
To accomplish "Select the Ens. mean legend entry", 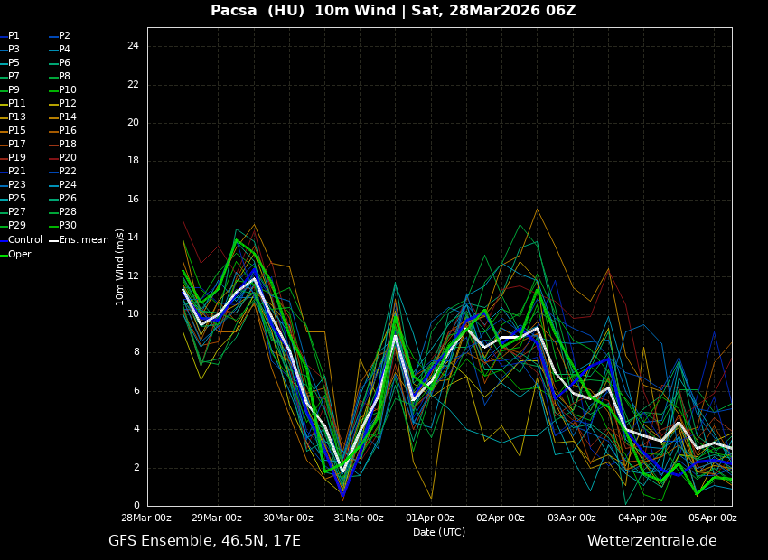I will point(83,240).
